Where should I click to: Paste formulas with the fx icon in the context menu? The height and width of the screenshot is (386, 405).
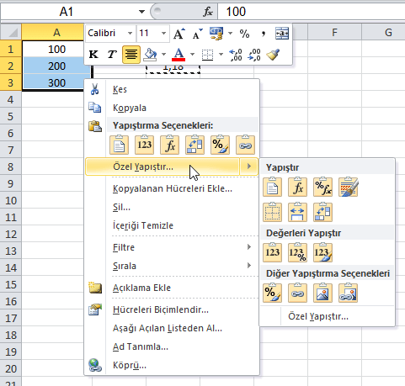coord(169,145)
